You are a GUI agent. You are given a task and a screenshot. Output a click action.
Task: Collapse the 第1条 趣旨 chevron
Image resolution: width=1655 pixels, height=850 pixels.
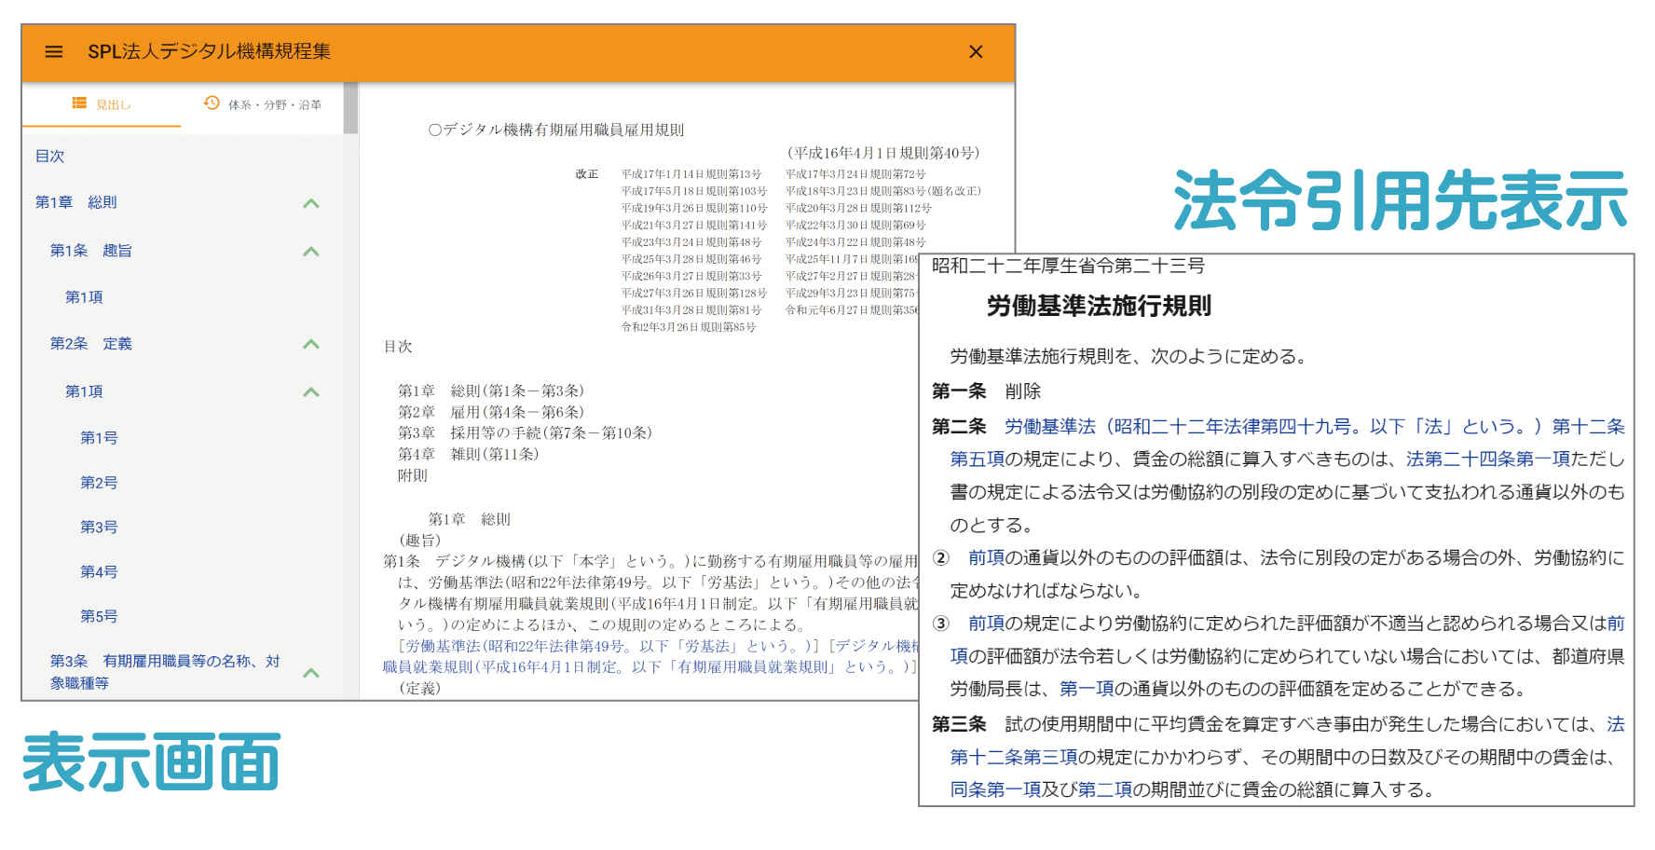point(311,252)
